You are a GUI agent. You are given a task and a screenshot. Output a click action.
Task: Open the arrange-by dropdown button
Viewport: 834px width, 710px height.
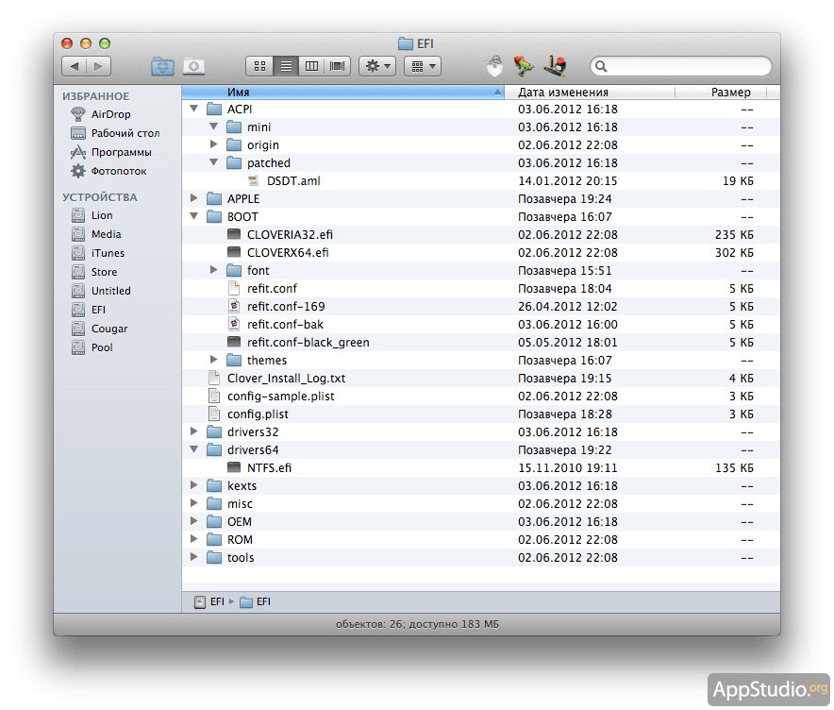(423, 66)
